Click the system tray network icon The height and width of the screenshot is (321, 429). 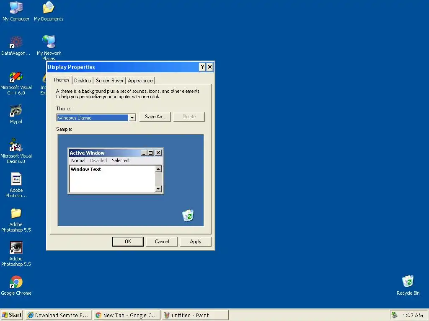pos(394,315)
